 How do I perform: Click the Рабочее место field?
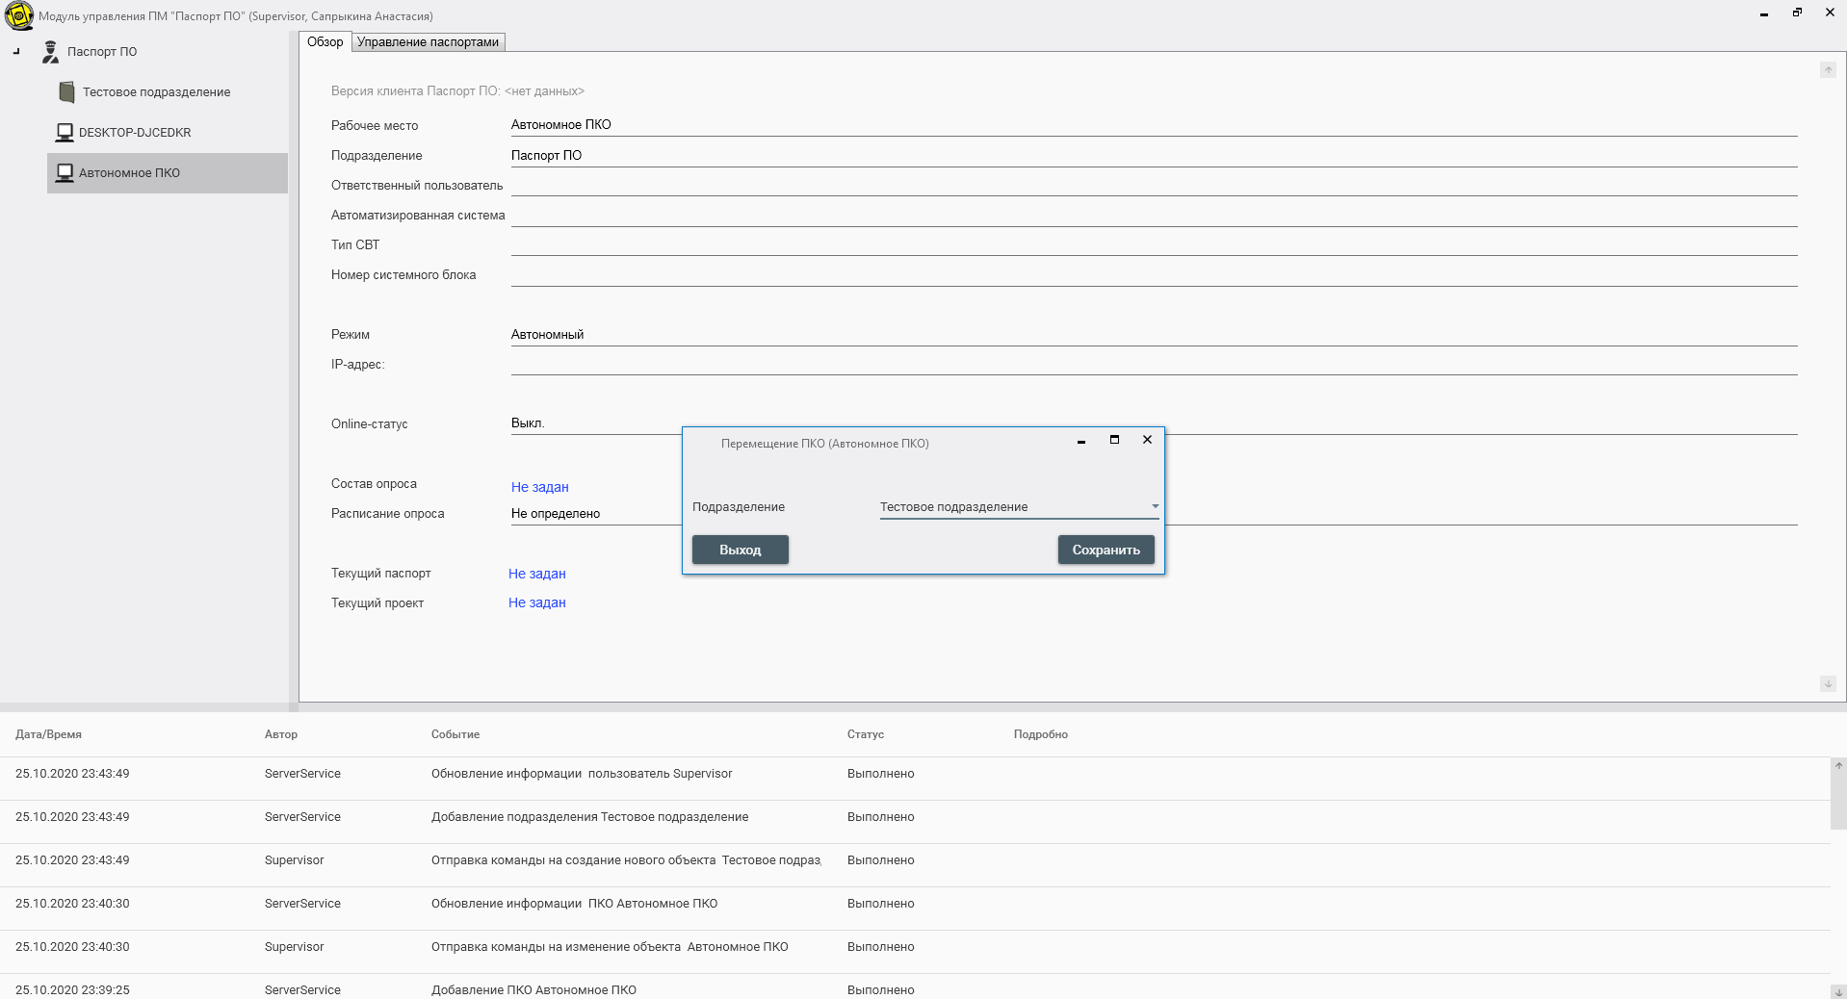pyautogui.click(x=1154, y=125)
